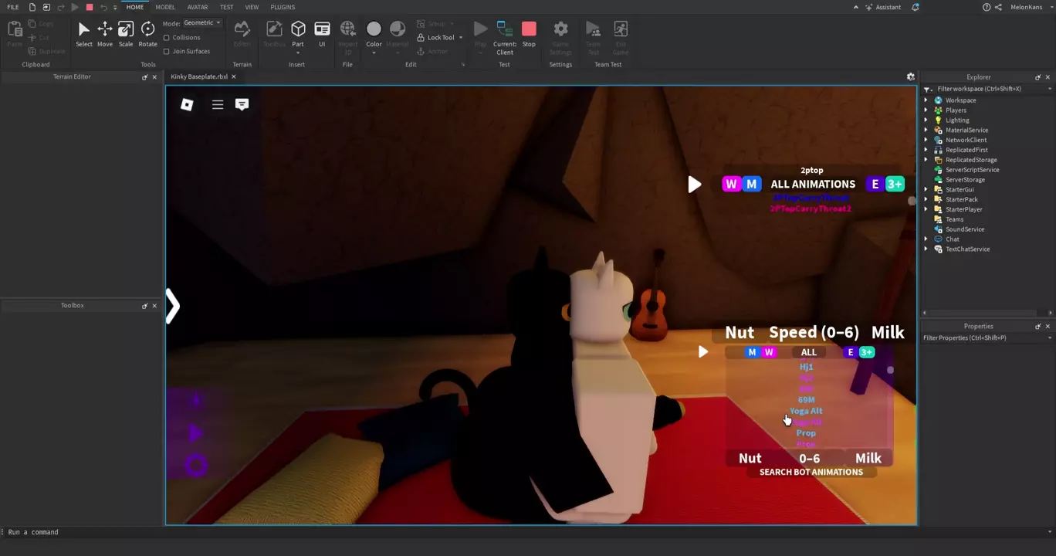Open the Assistant panel

(882, 7)
